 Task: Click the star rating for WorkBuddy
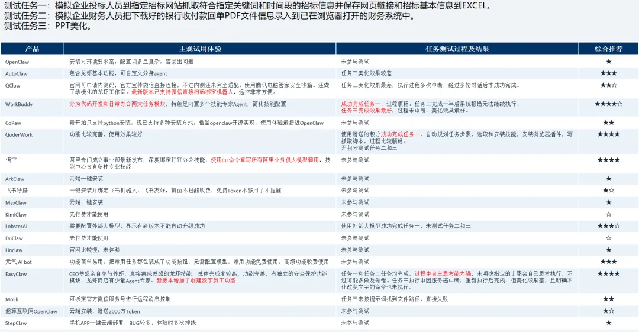608,104
